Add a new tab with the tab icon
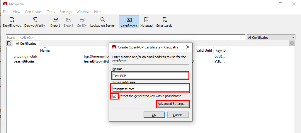This screenshot has width=301, height=133. [x=9, y=43]
